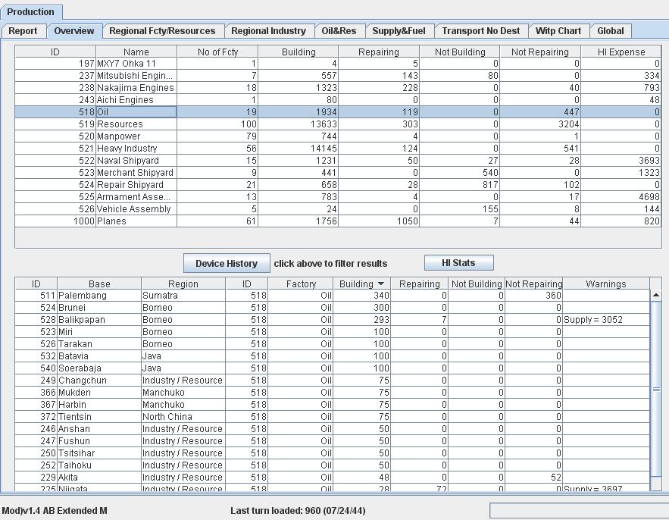Select Nakajima Engines row
This screenshot has height=520, width=669.
click(339, 87)
